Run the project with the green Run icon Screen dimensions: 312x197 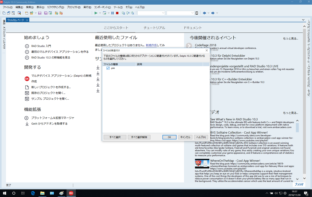[x=96, y=13]
